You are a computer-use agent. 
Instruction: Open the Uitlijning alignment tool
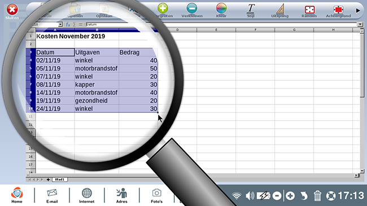[280, 8]
